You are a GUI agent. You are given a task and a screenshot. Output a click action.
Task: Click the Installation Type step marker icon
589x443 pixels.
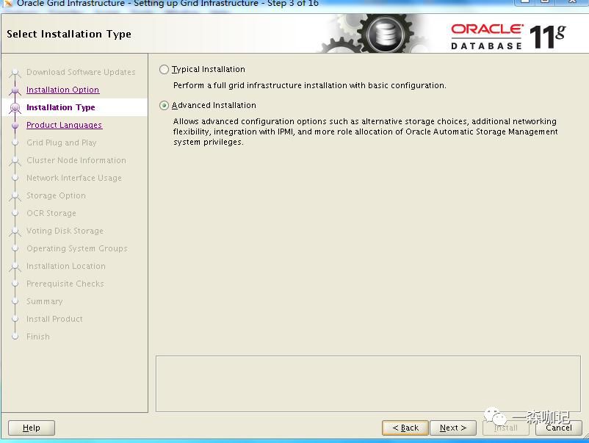(15, 108)
